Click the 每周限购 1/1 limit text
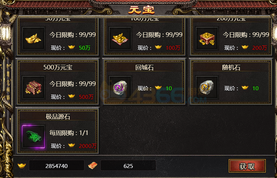The image size is (277, 178). pyautogui.click(x=69, y=133)
